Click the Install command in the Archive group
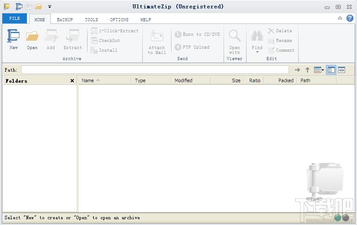 [104, 50]
